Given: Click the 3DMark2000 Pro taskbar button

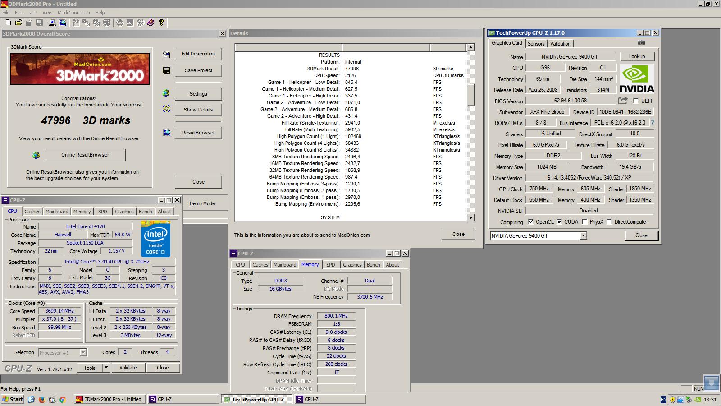Looking at the screenshot, I should click(x=110, y=399).
